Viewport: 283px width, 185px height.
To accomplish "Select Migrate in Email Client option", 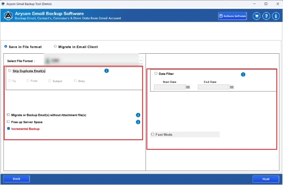I will [55, 46].
